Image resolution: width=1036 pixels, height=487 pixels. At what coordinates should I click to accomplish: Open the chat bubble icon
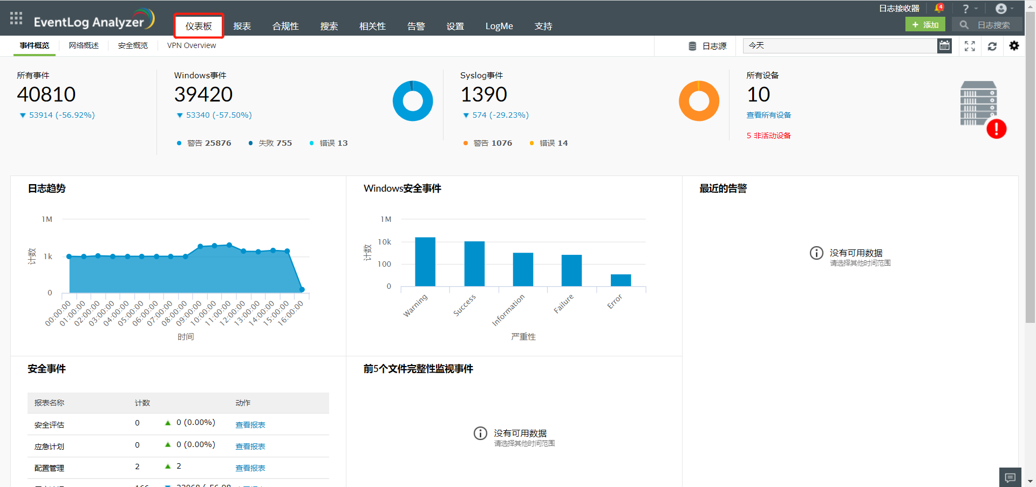(1010, 477)
